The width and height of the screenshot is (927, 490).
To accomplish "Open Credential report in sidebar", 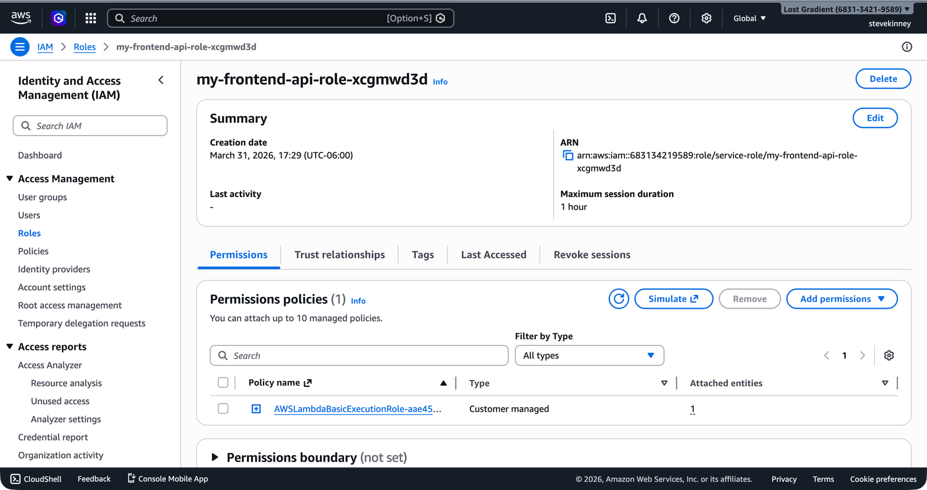I will click(53, 437).
